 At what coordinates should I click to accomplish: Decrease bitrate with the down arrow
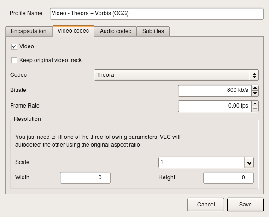[x=255, y=93]
